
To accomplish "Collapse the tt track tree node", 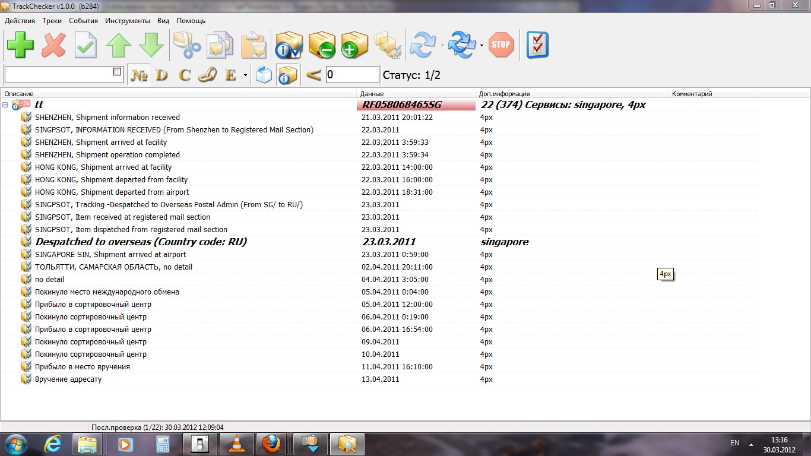I will (x=5, y=105).
